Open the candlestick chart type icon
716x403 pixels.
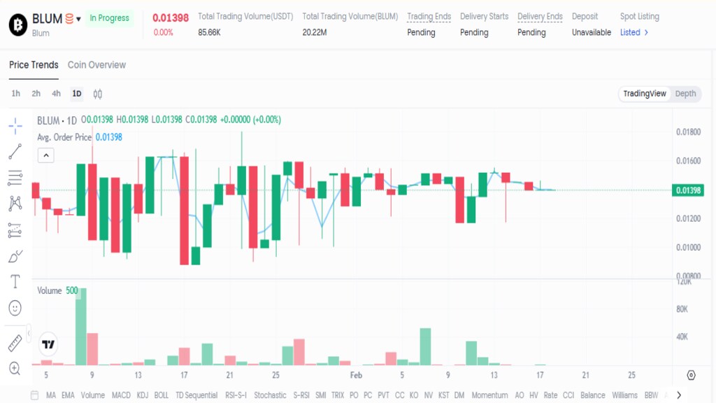pos(98,94)
